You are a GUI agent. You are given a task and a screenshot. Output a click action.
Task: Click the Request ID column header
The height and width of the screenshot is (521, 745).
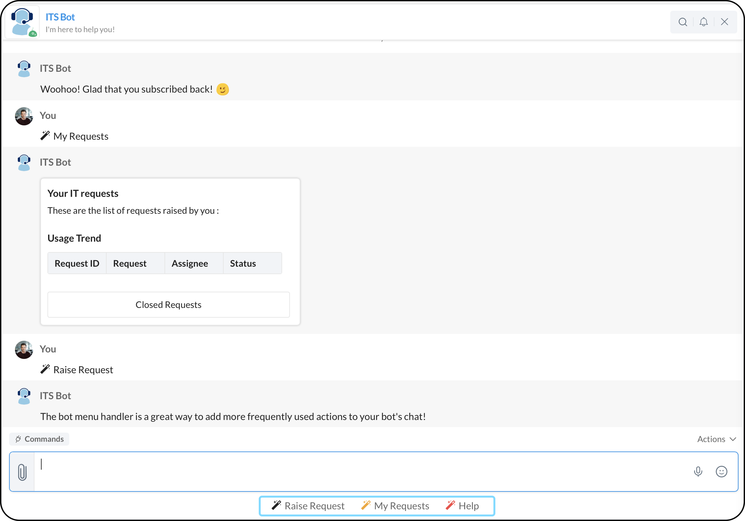[x=77, y=263]
